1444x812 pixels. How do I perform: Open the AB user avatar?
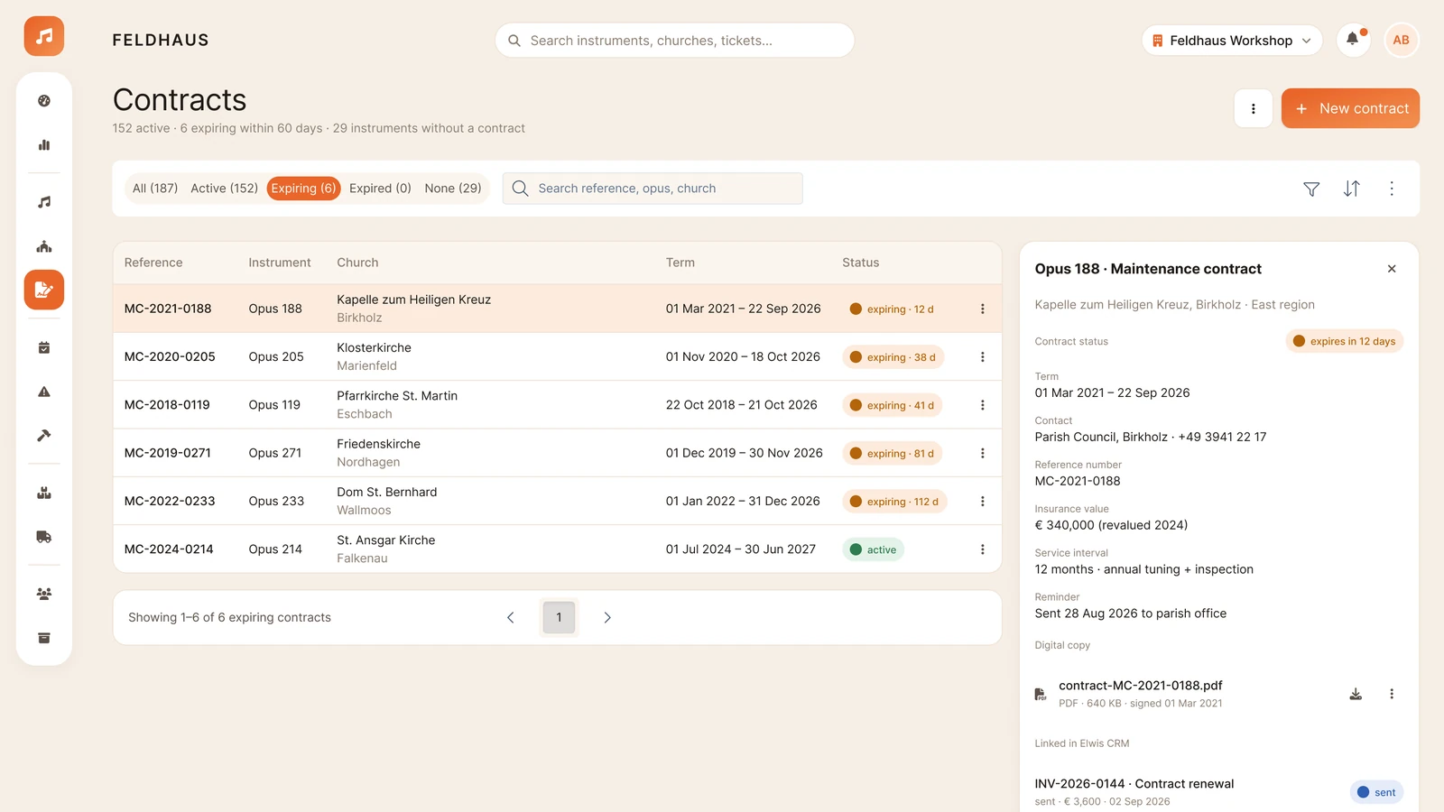(x=1401, y=40)
